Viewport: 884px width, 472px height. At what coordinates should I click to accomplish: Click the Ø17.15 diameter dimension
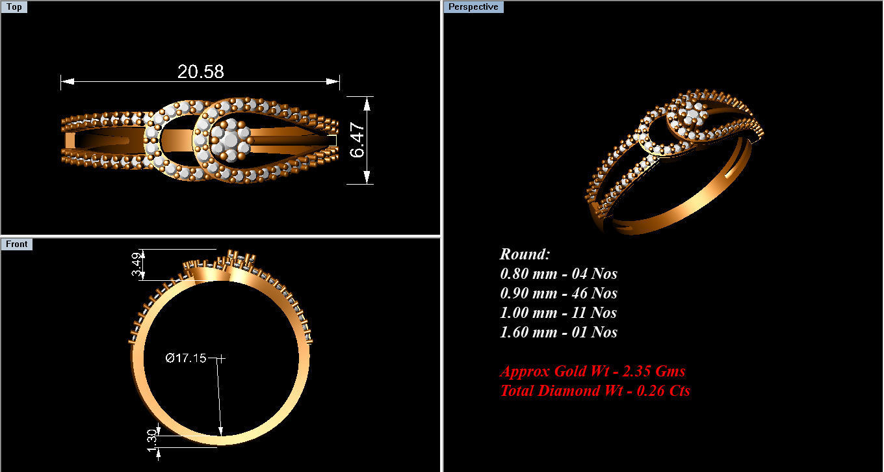coord(186,358)
